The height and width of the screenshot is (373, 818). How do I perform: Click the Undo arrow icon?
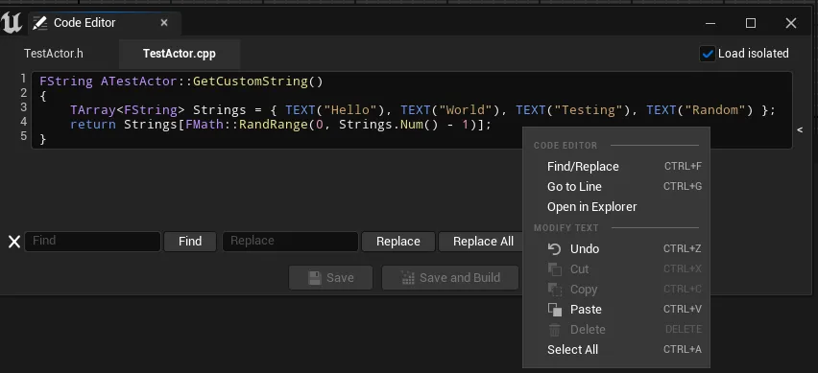point(554,249)
